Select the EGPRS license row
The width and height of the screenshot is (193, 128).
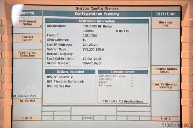[x=116, y=83]
